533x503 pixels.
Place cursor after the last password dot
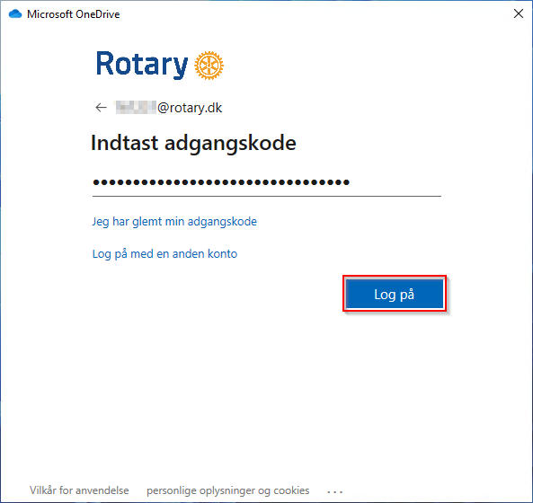[351, 182]
